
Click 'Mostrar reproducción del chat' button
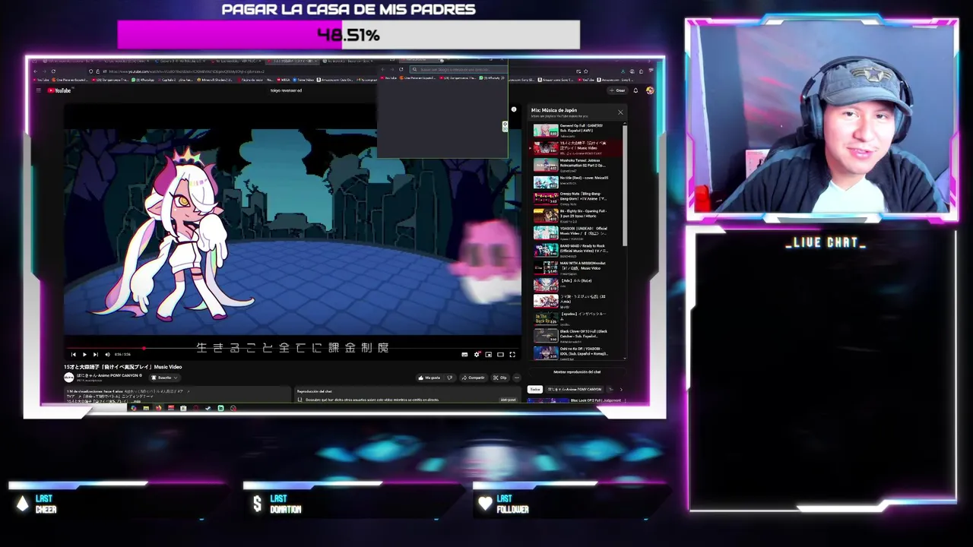pos(577,372)
